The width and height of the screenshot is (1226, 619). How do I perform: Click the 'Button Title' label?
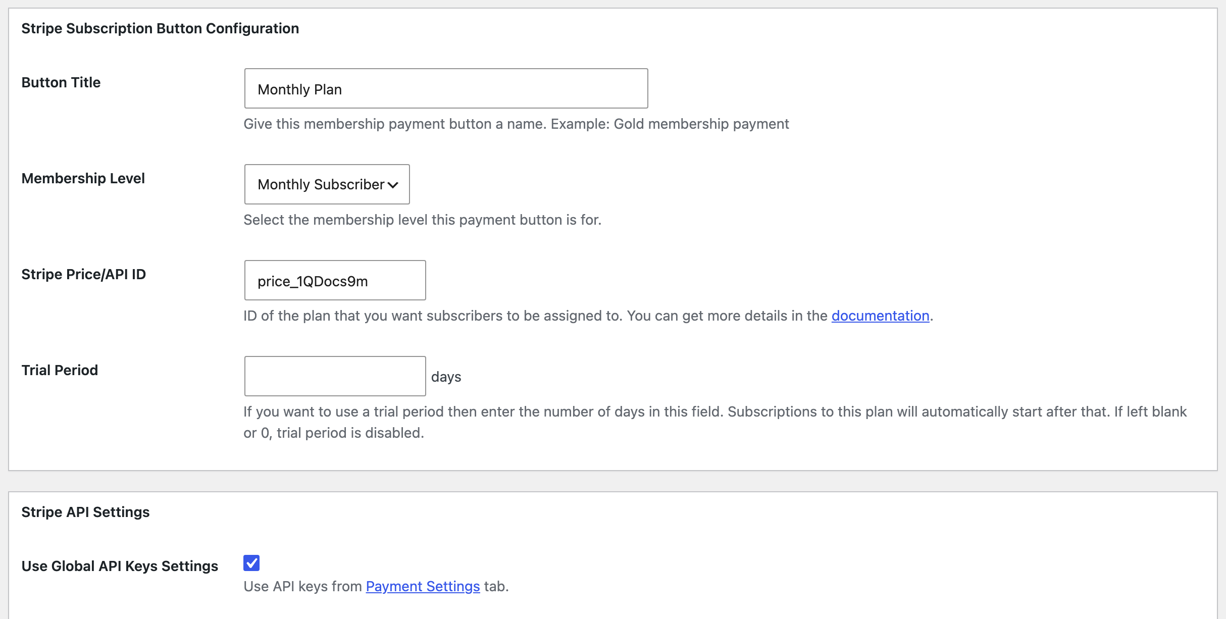(x=61, y=82)
